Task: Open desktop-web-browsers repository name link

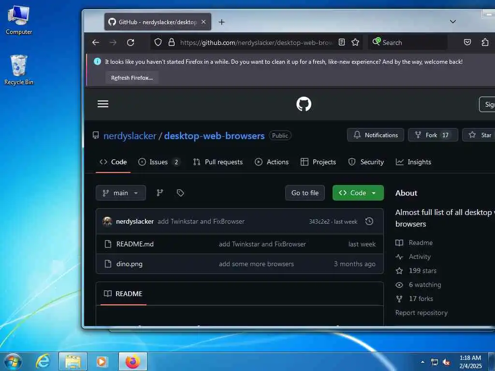Action: pos(214,136)
